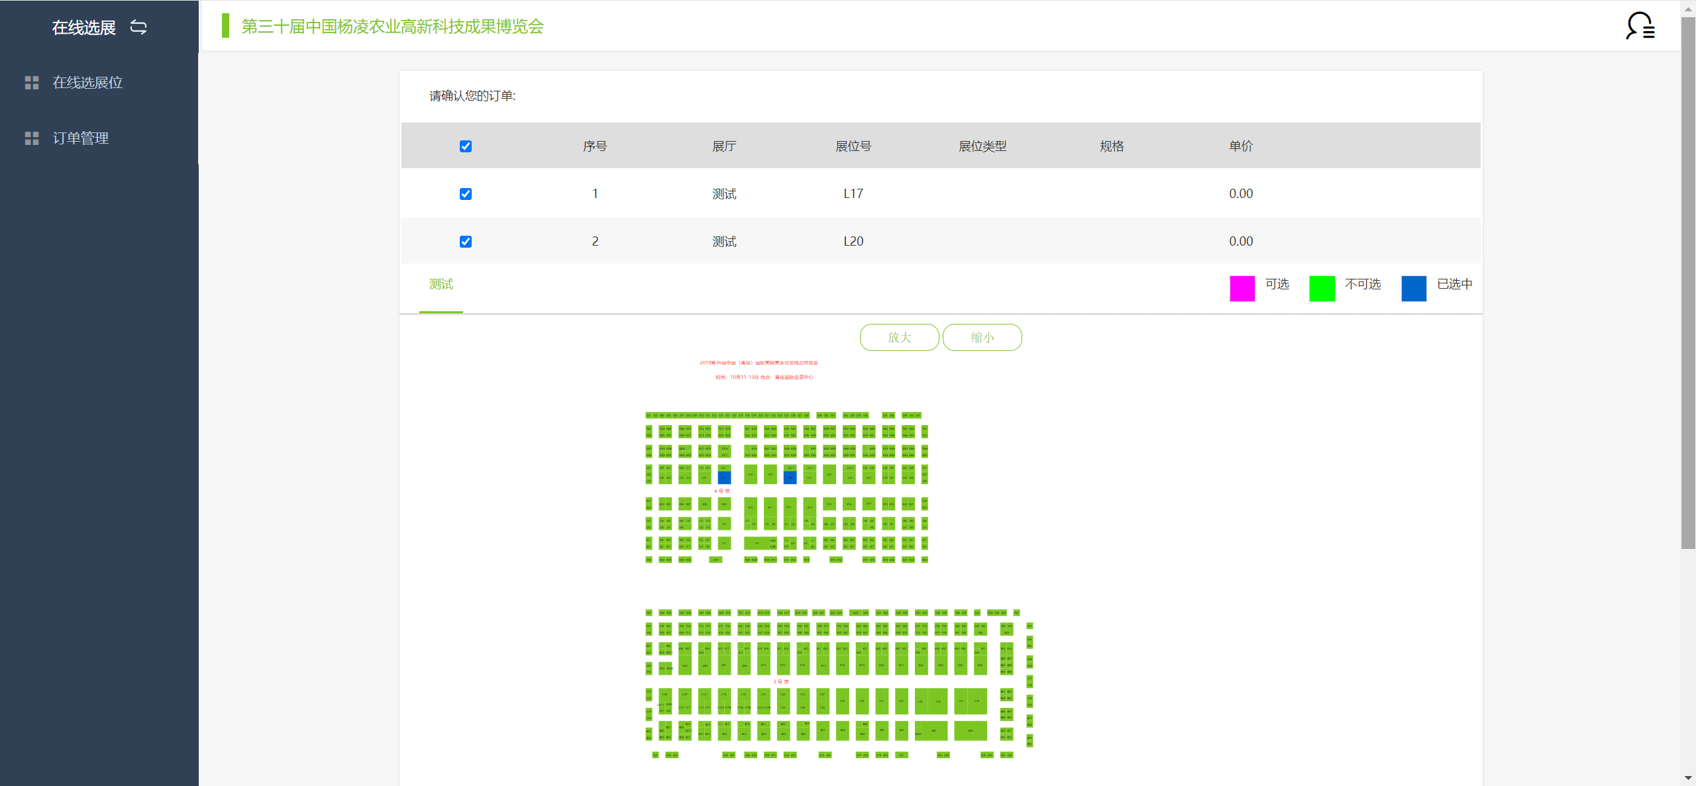Switch to the 测试 hall tab
Image resolution: width=1696 pixels, height=786 pixels.
(441, 285)
